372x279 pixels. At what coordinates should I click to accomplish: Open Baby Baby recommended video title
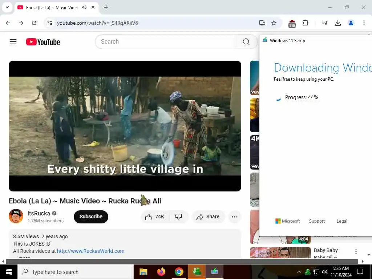(x=325, y=253)
